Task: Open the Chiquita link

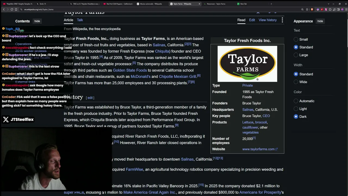Action: coord(162,51)
